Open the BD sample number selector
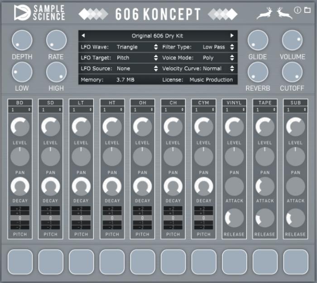 [x=20, y=110]
